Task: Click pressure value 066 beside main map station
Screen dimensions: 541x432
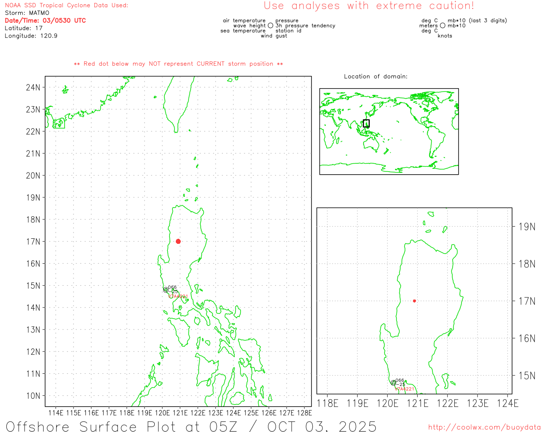Action: pos(172,287)
